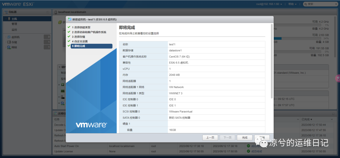
Task: Click the VM Network value
Action: pos(176,87)
